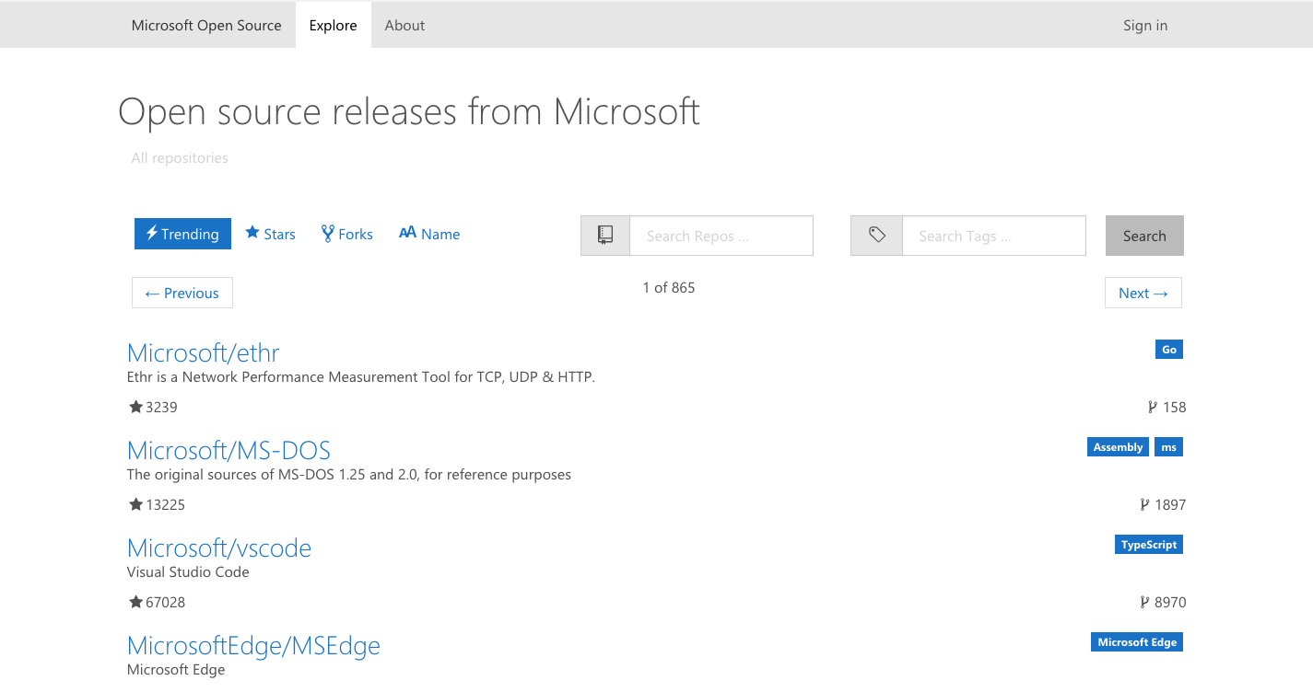Screen dimensions: 1313x692
Task: Open the Explore tab
Action: click(333, 25)
